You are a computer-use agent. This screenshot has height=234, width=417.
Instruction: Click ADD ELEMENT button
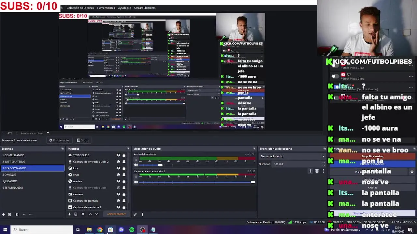click(x=116, y=214)
